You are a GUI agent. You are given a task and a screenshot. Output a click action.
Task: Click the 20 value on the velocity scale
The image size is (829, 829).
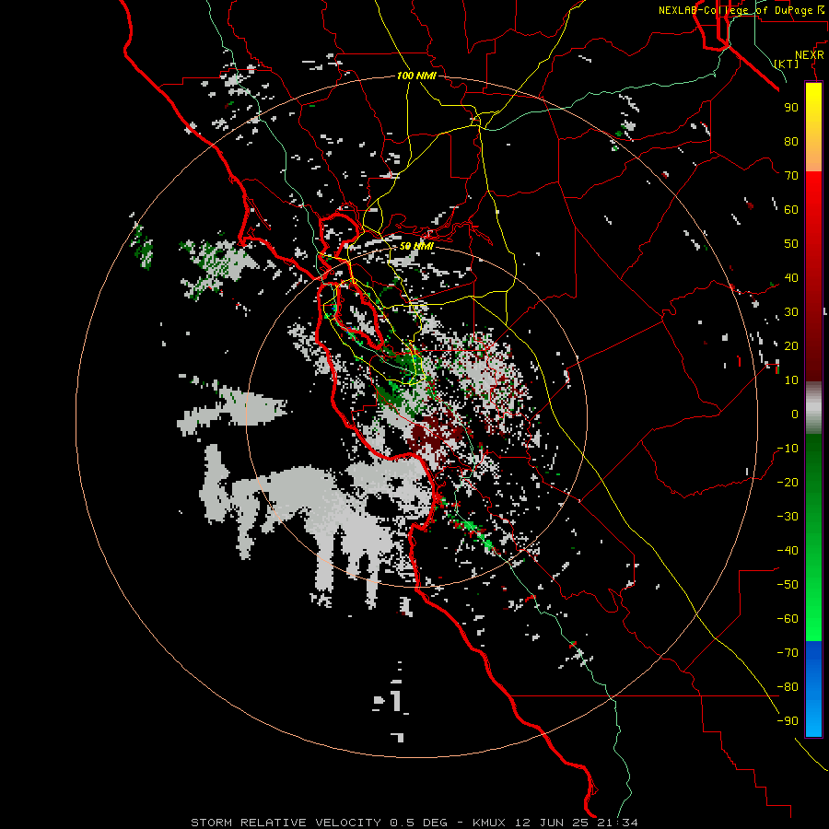coord(791,345)
